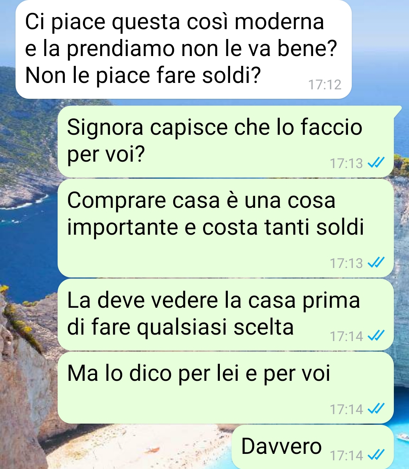Tap 17:14 timestamp under 'per lei e per voi'
The width and height of the screenshot is (409, 469).
(346, 409)
